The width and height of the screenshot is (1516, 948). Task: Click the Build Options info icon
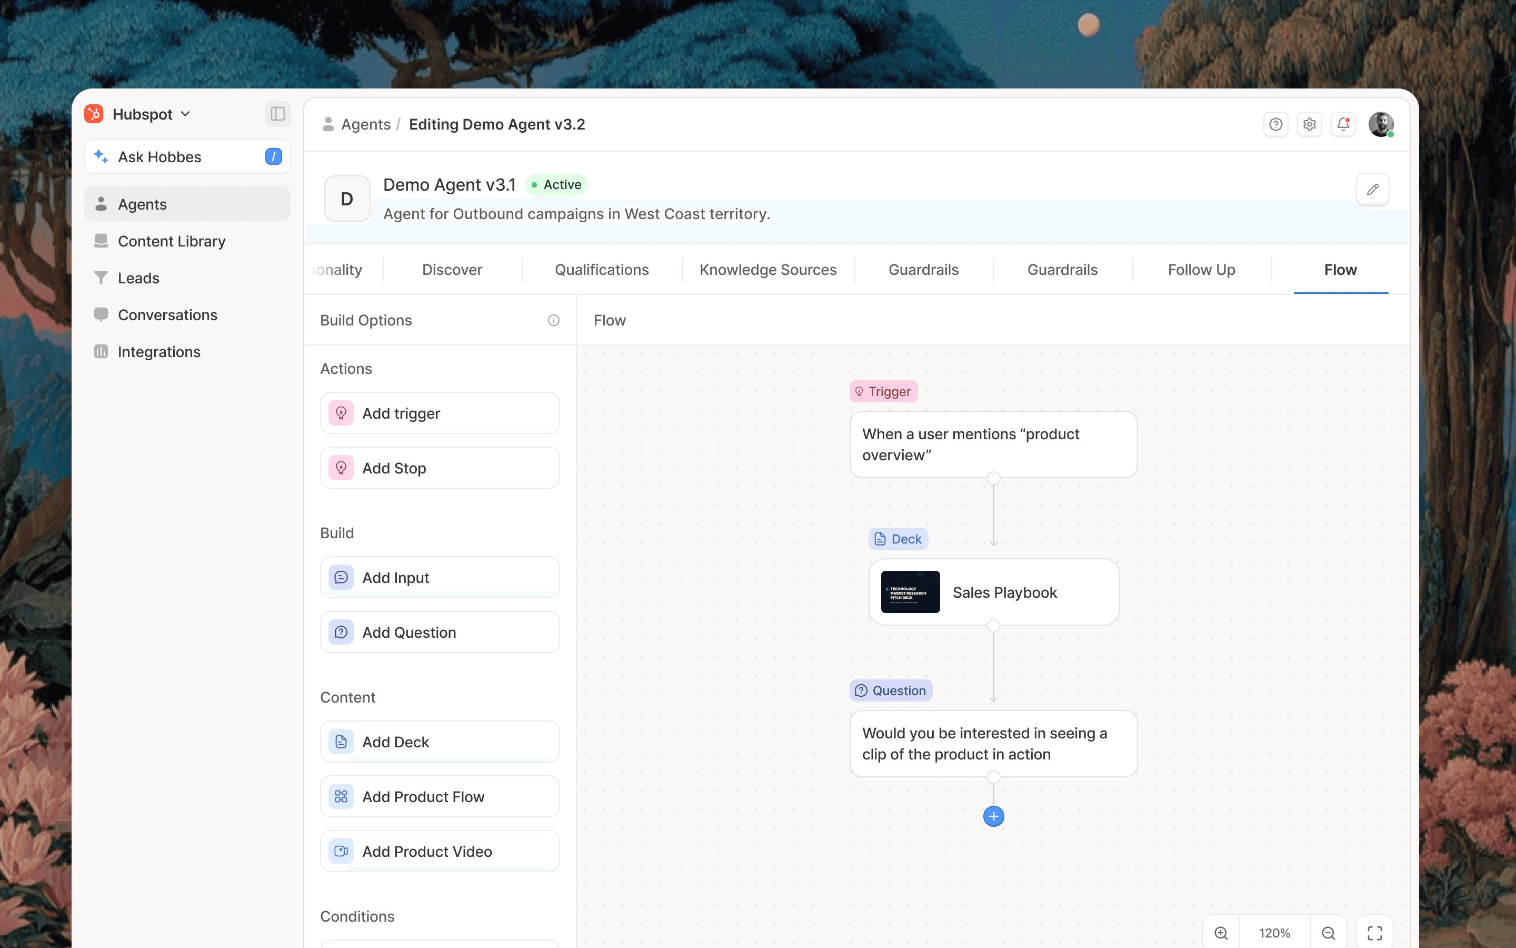[553, 320]
